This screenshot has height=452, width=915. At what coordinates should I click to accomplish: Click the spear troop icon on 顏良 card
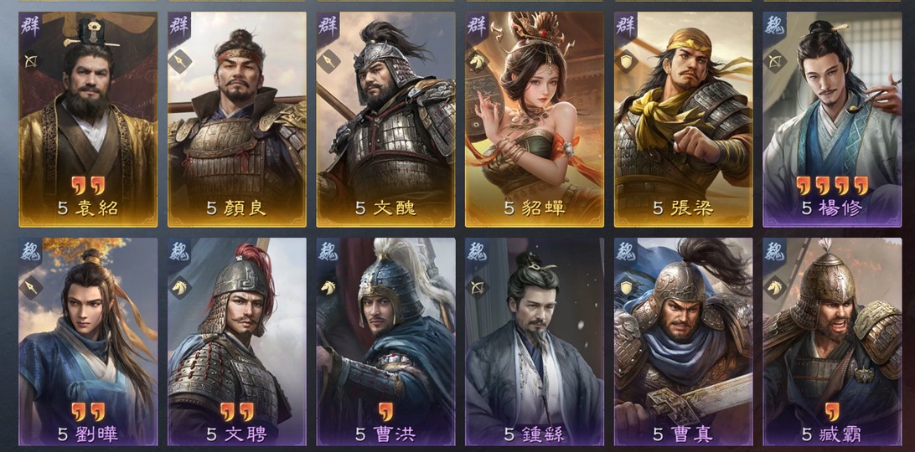click(180, 60)
